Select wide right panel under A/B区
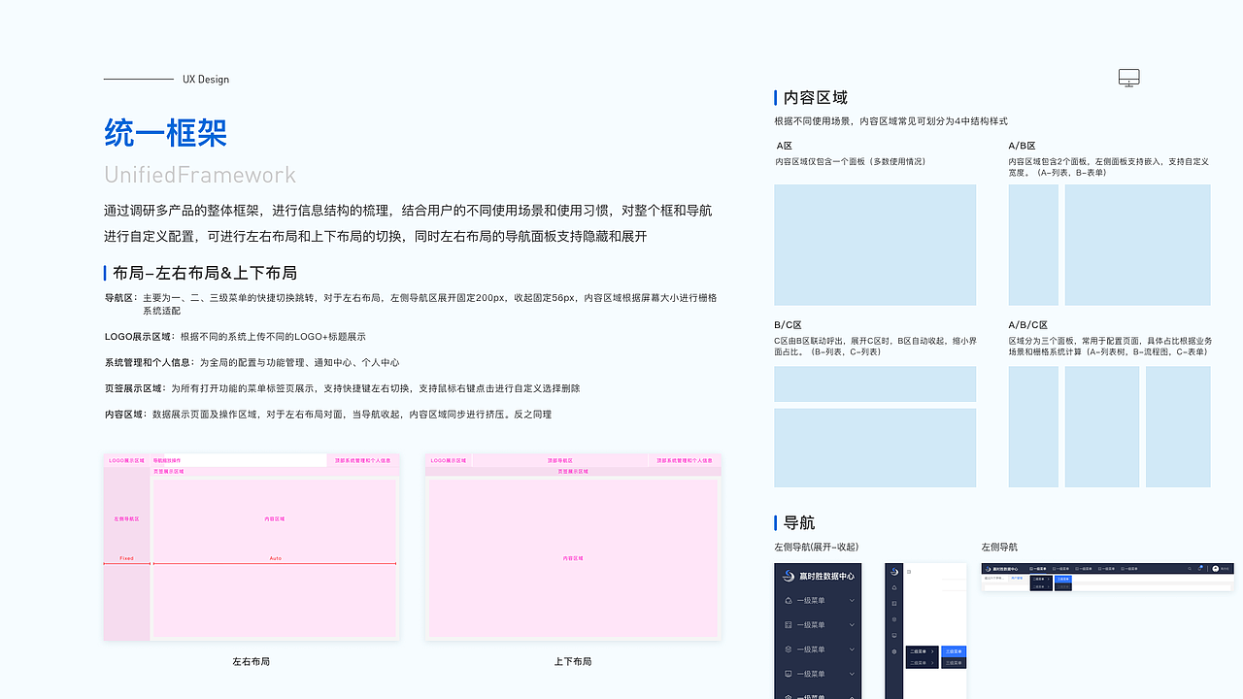 pos(1138,245)
